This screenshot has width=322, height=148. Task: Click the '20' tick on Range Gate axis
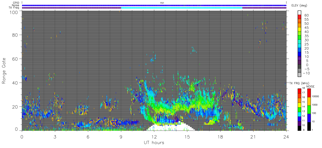point(15,107)
